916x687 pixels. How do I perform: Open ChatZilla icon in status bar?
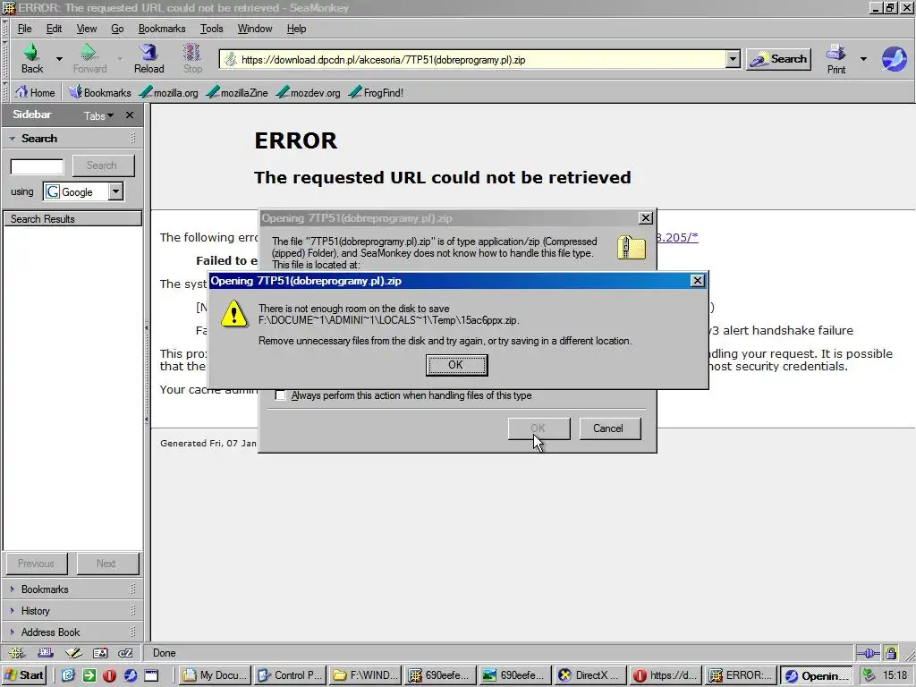click(x=125, y=653)
